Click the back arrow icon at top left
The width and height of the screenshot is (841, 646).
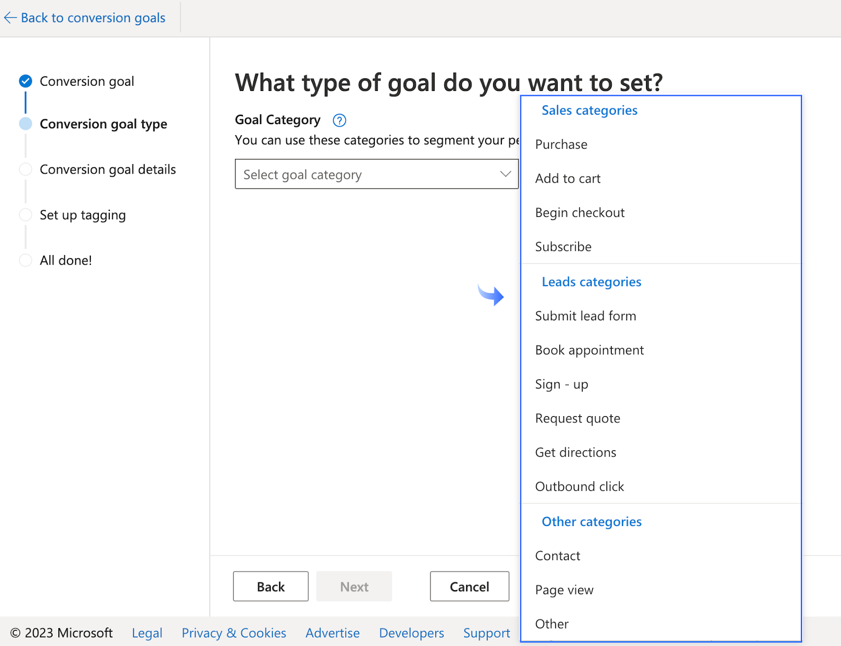[11, 18]
